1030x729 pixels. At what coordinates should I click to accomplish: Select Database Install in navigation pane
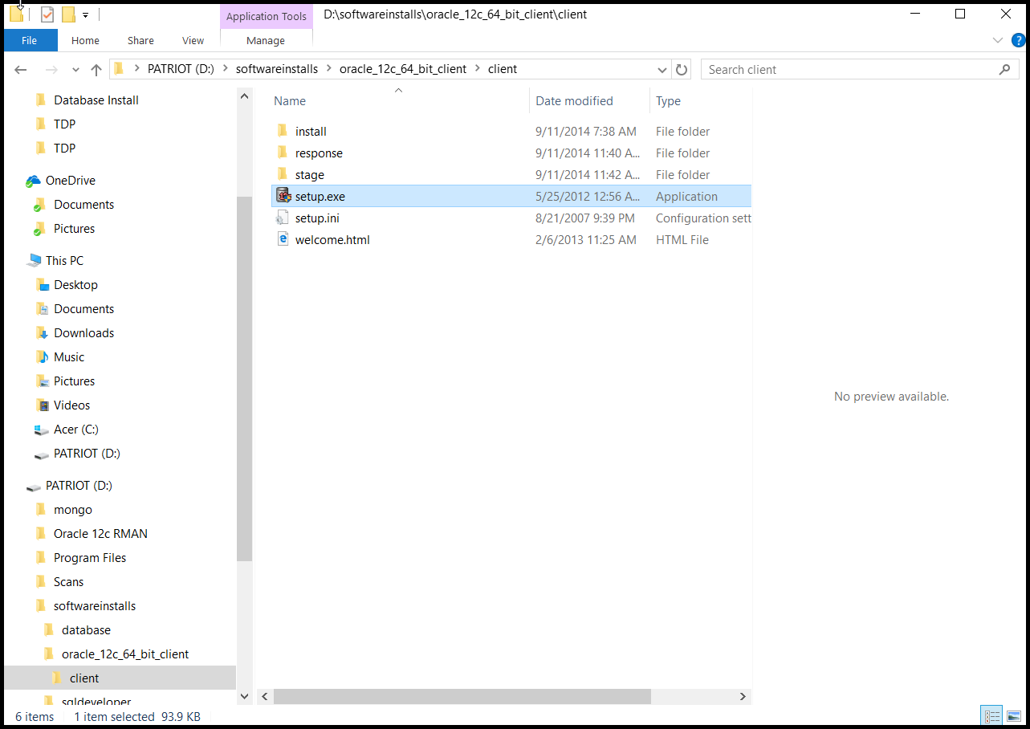tap(96, 100)
